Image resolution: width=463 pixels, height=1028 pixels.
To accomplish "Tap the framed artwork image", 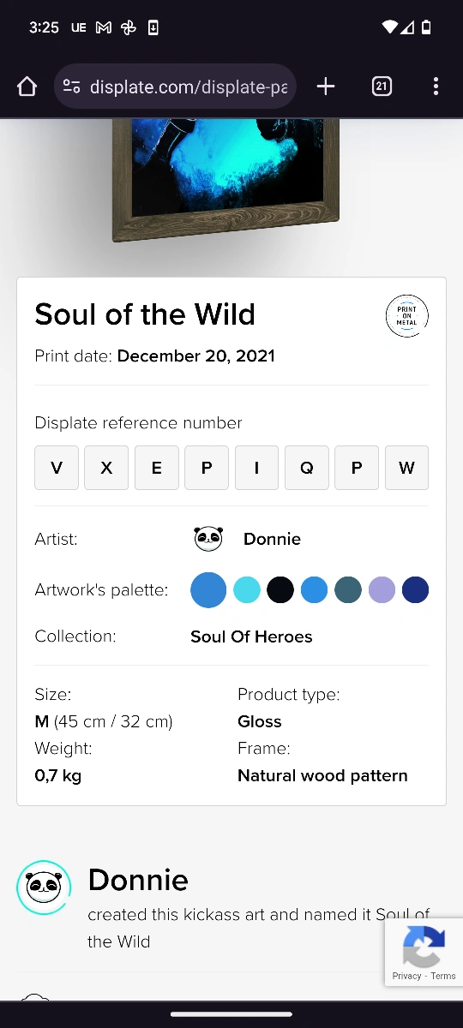I will coord(225,180).
